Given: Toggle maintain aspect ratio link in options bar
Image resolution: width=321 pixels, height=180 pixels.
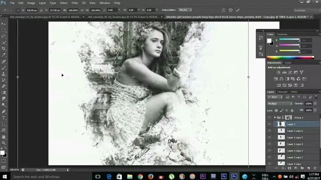Looking at the screenshot, I should click(82, 10).
